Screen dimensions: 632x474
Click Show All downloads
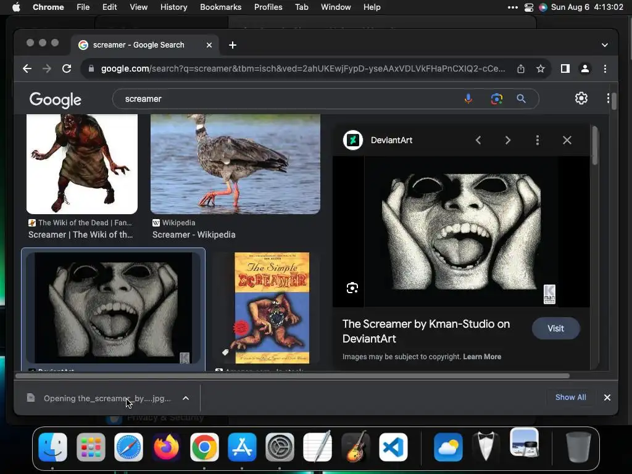tap(571, 397)
